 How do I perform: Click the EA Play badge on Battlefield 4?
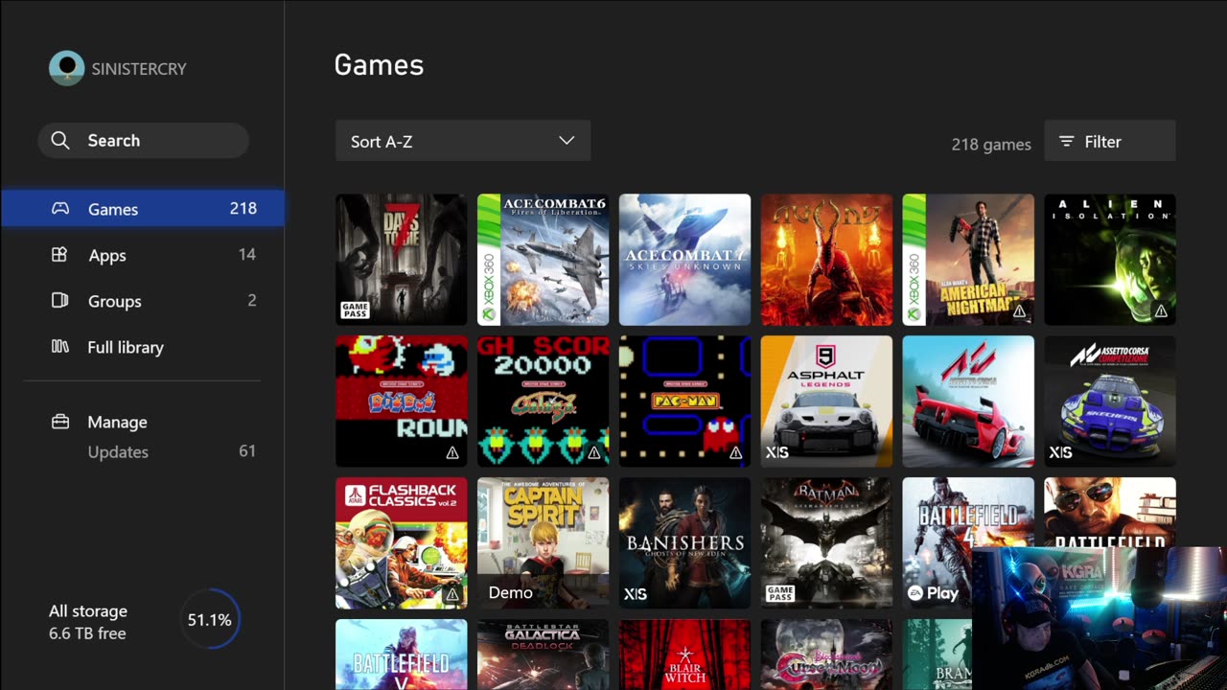(933, 593)
